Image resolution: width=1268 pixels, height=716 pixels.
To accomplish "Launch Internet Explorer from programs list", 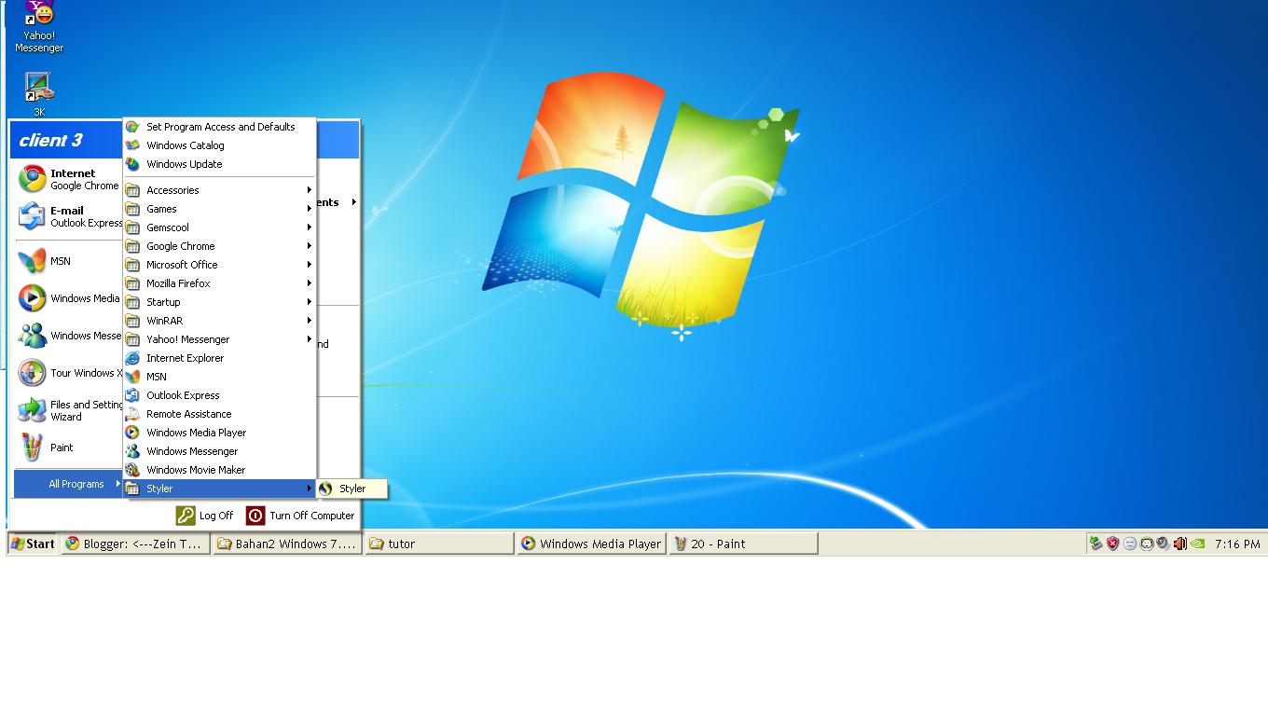I will [220, 358].
